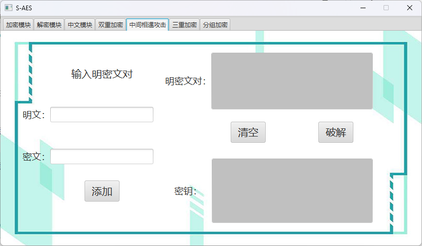Image resolution: width=422 pixels, height=246 pixels.
Task: Switch to the 三重加密 tab
Action: (x=184, y=25)
